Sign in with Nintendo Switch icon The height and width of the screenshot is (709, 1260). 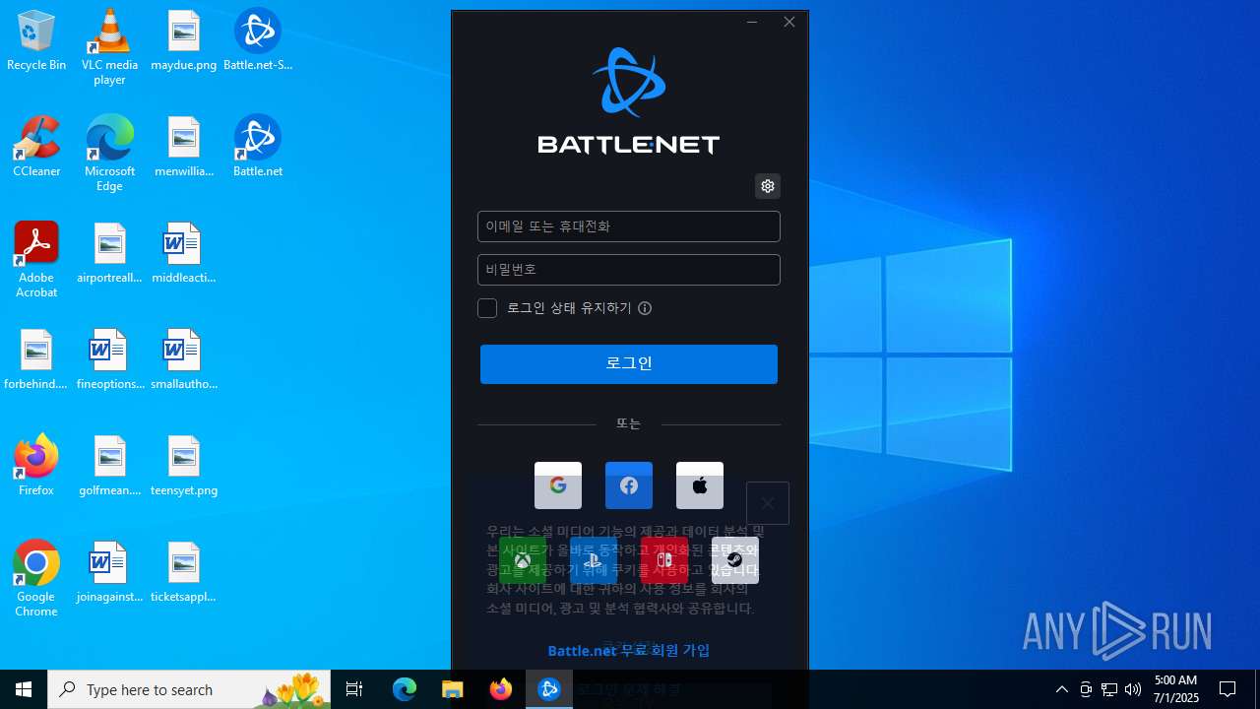664,560
